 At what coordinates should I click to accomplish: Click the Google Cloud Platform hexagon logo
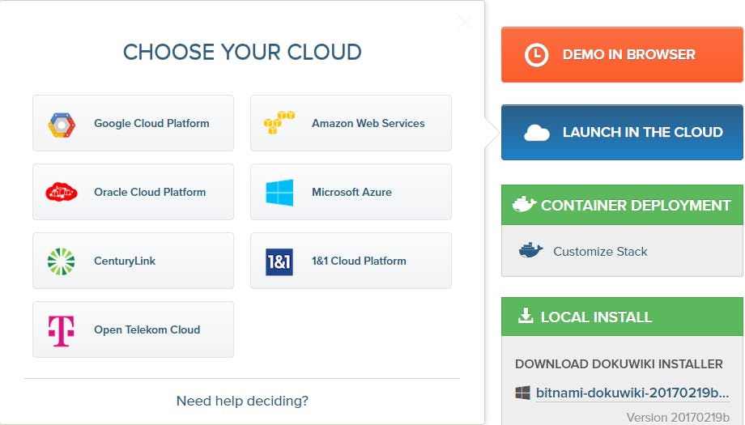click(62, 124)
